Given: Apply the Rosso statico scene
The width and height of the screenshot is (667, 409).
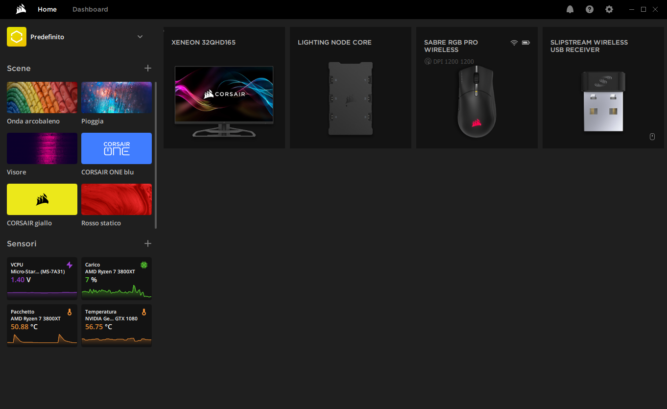Looking at the screenshot, I should tap(117, 199).
